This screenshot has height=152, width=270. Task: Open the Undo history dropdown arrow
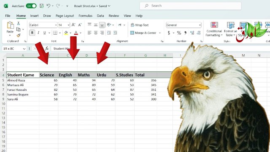click(x=52, y=6)
